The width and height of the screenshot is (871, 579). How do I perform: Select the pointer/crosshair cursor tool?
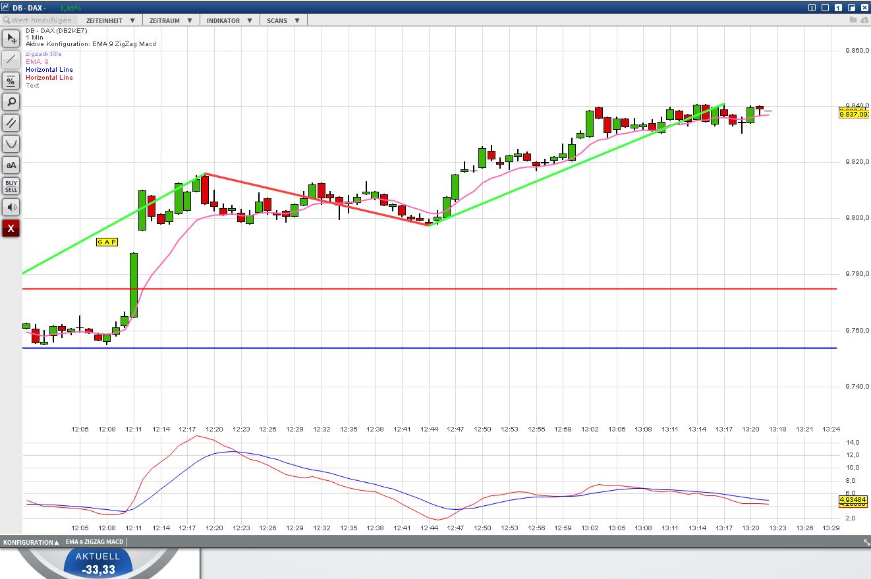[x=11, y=38]
